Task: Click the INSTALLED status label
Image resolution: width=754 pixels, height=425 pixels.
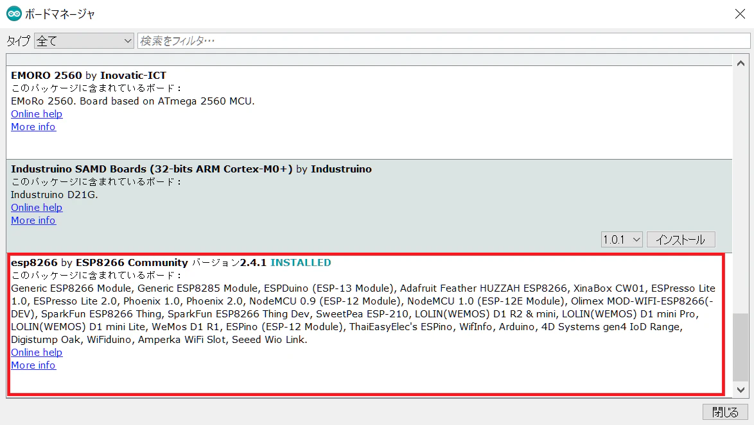Action: tap(301, 262)
